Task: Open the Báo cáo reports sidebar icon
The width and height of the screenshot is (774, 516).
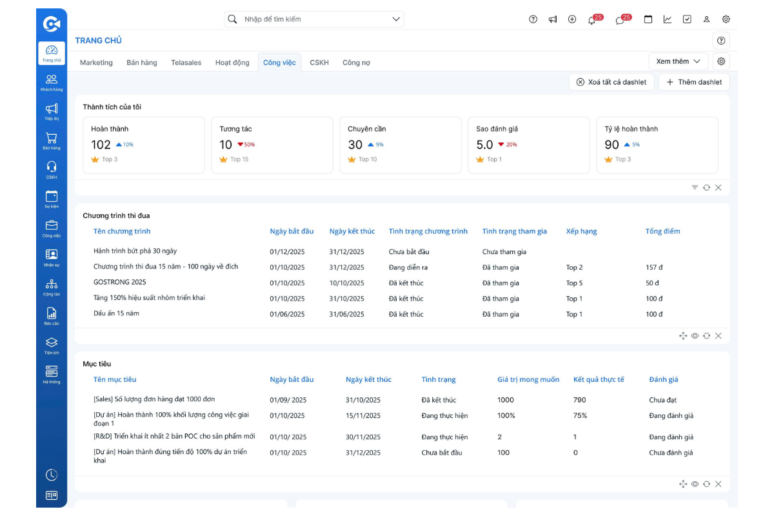Action: click(52, 316)
